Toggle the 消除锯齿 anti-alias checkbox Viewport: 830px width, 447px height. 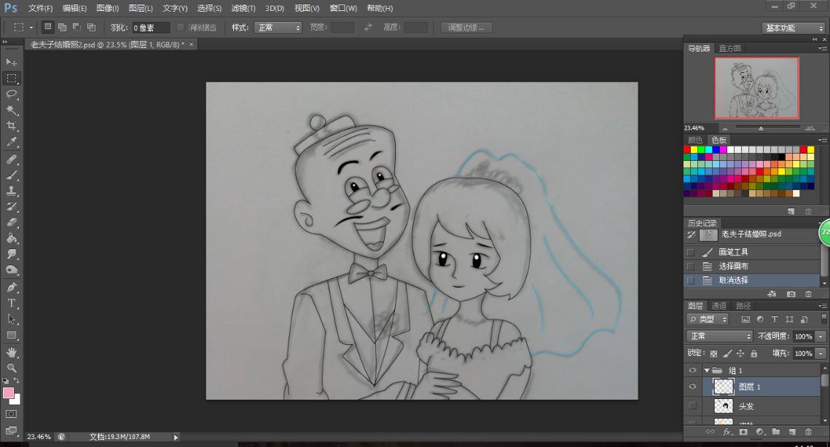point(181,28)
